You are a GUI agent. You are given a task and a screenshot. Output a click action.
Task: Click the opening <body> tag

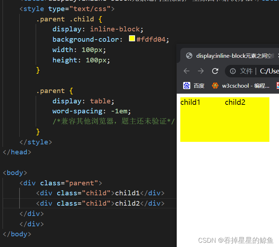coord(15,173)
